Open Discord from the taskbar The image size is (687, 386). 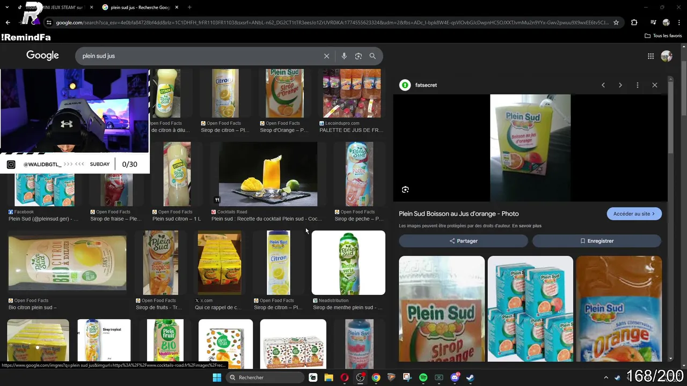coord(455,377)
